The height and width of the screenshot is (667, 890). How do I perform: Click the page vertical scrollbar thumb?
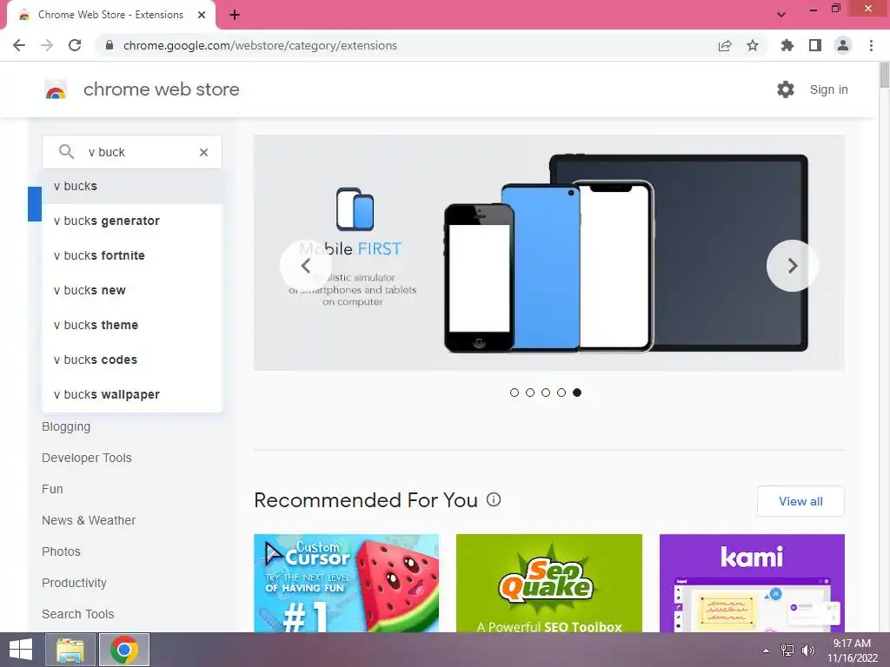tap(884, 75)
